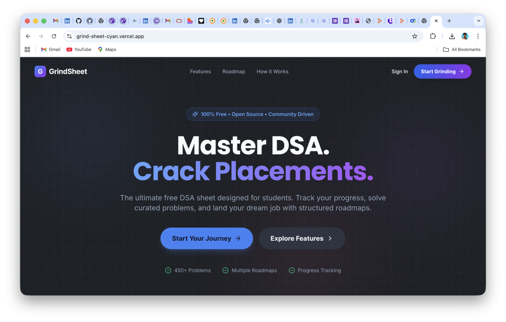Expand the tab search dropdown arrow
The image size is (506, 322).
pyautogui.click(x=478, y=21)
